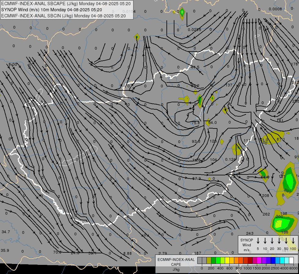299x274 pixels.
Task: Click the 2.79 value on the map
Action: pyautogui.click(x=163, y=253)
